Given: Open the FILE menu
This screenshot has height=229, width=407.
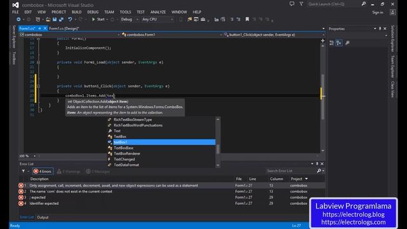Looking at the screenshot, I should (x=15, y=12).
